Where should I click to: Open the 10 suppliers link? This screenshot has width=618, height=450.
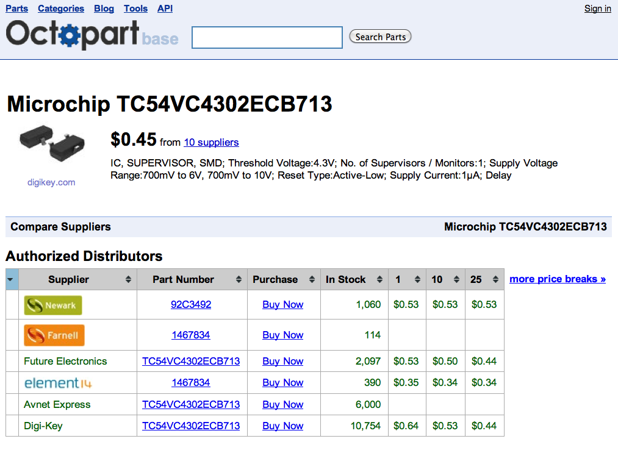pyautogui.click(x=211, y=142)
